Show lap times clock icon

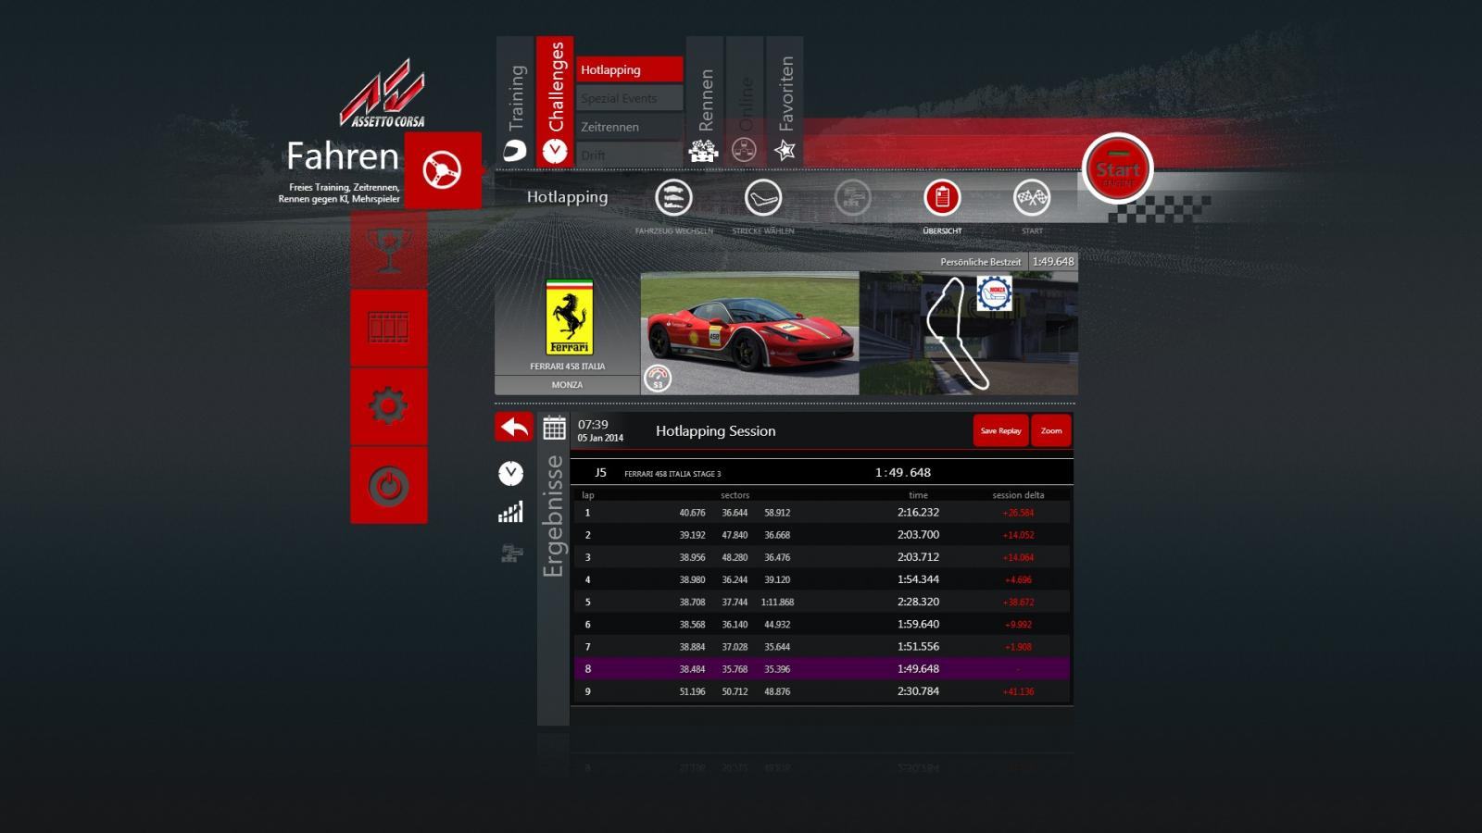pyautogui.click(x=510, y=473)
